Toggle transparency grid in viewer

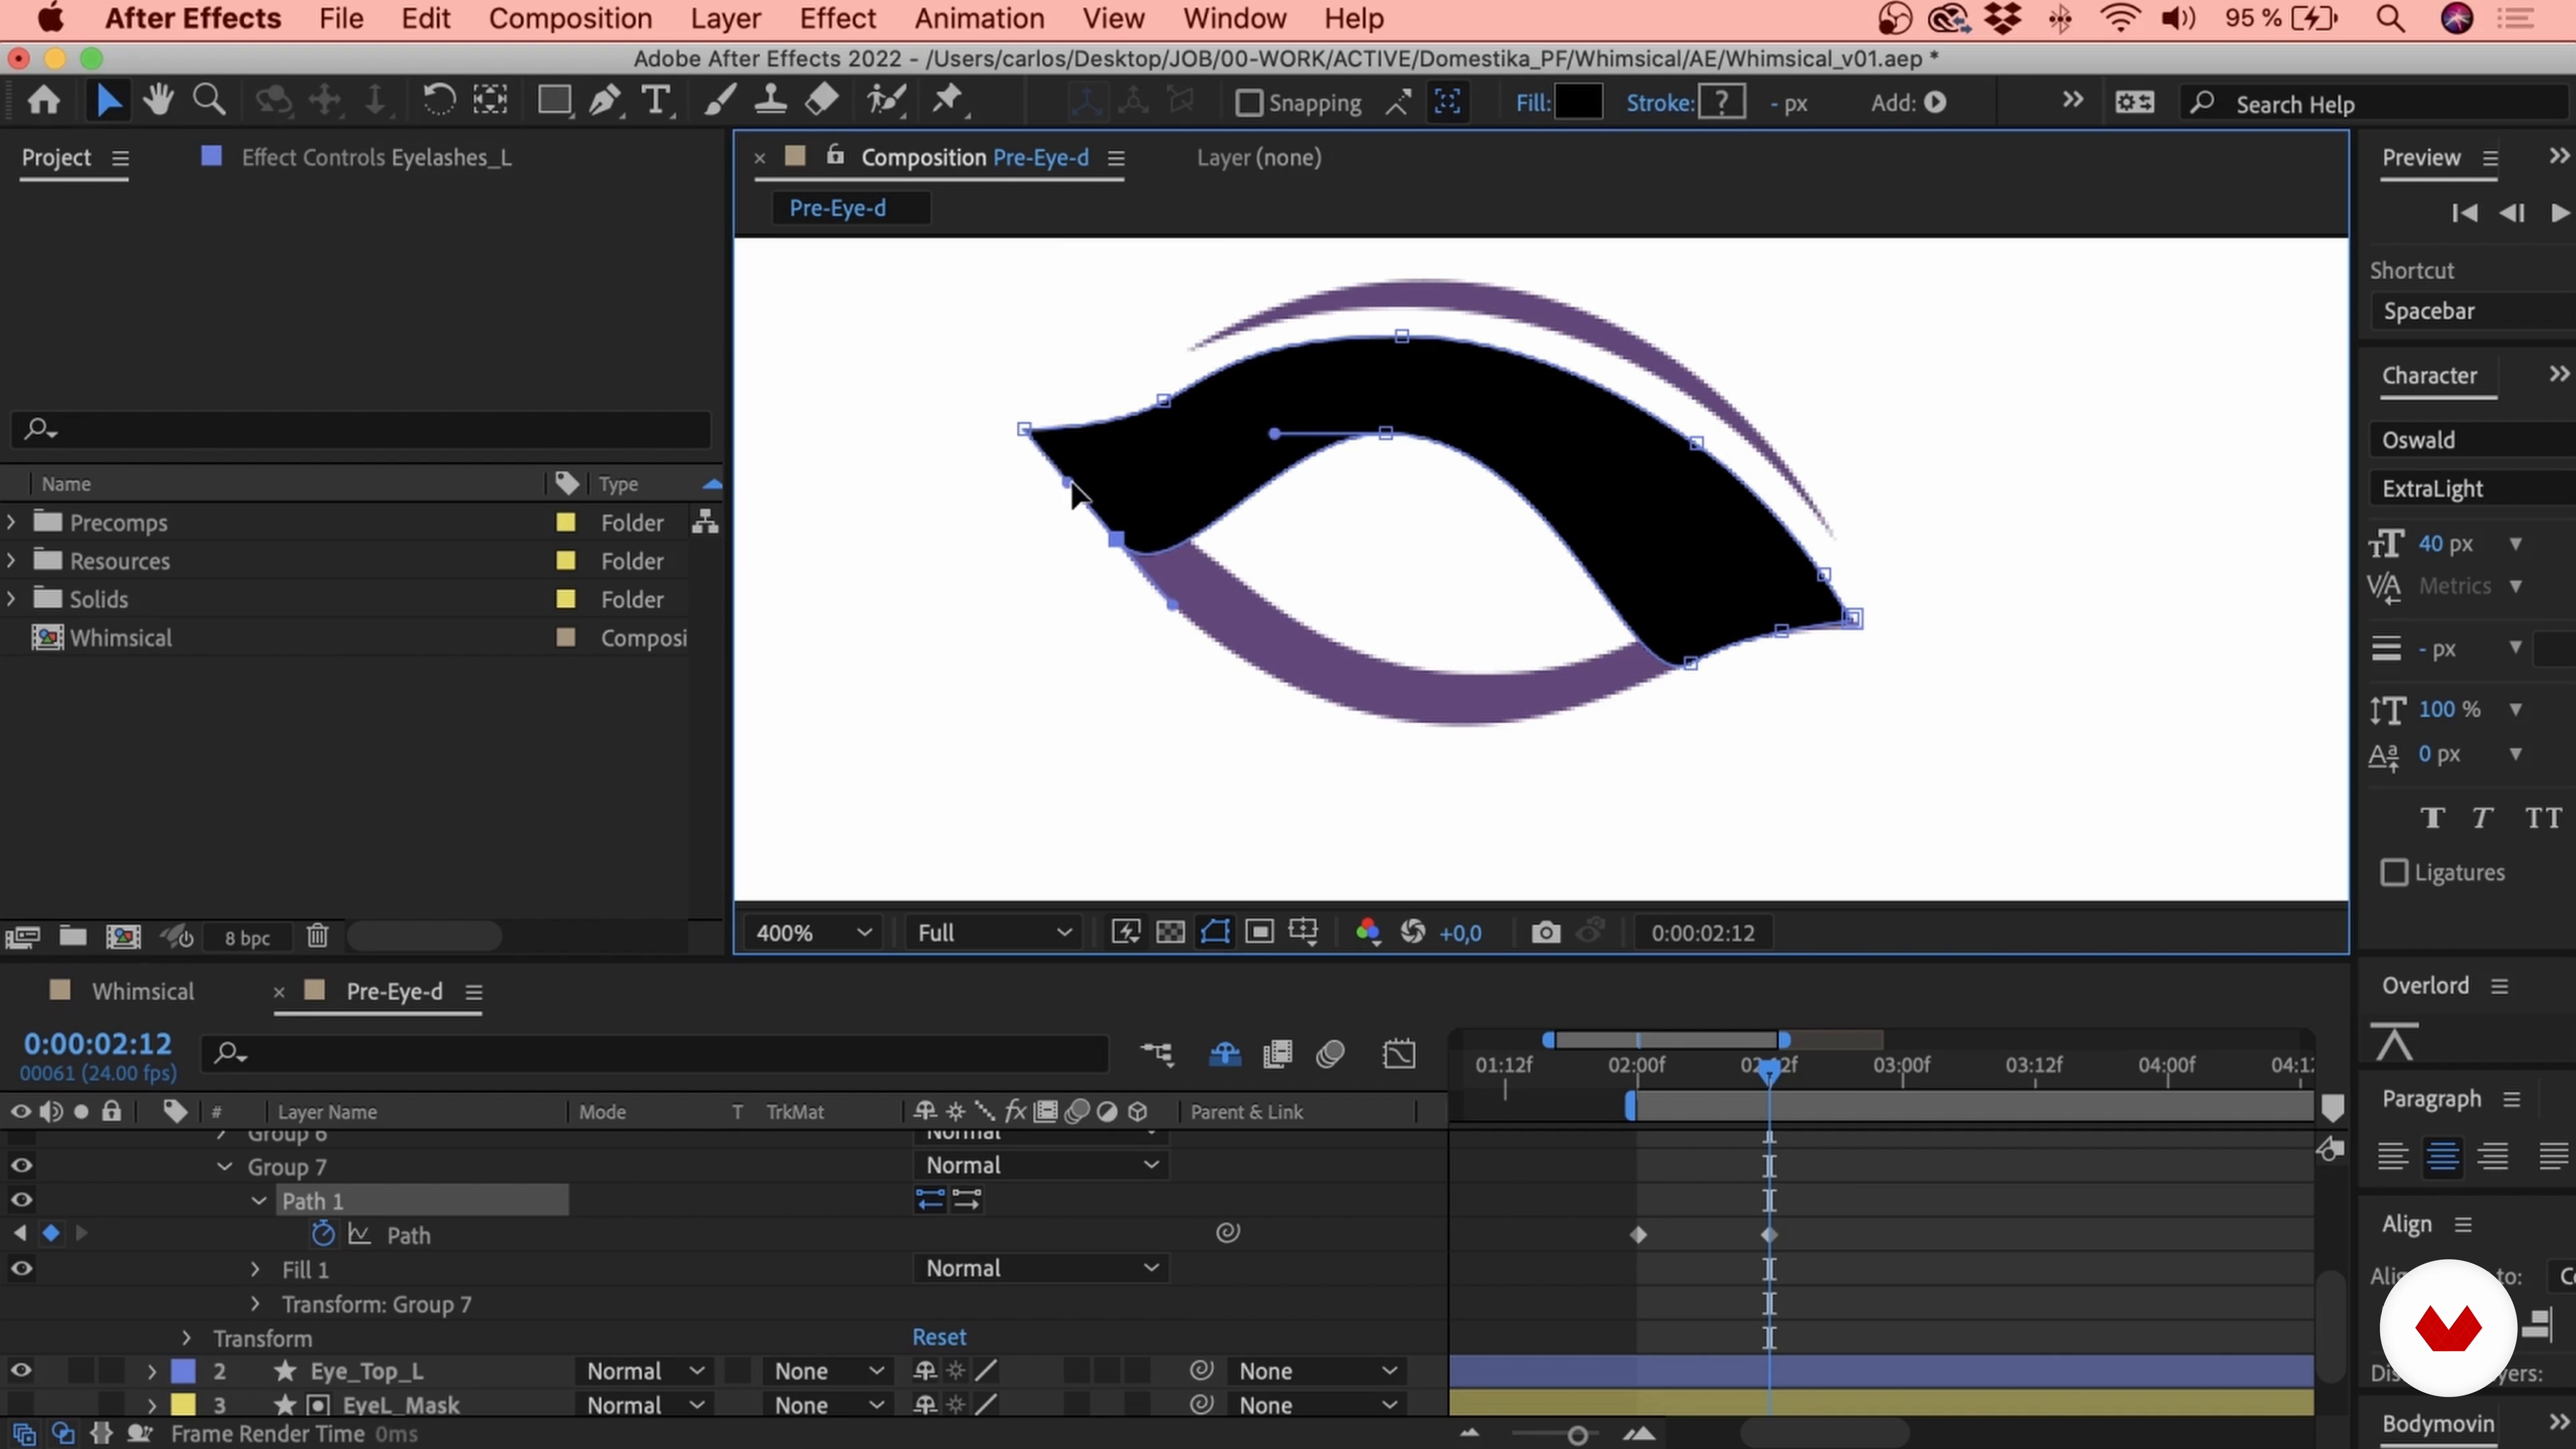click(1170, 933)
